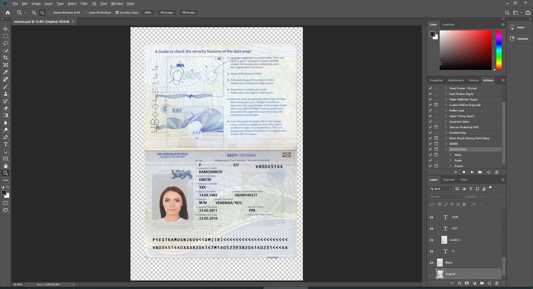Select the Lasso tool
The image size is (533, 289).
click(x=6, y=43)
